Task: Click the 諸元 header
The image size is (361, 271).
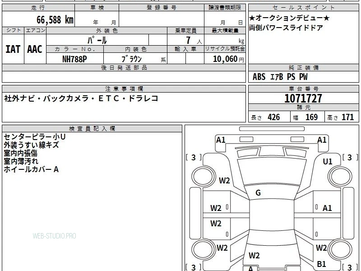Action: [304, 107]
